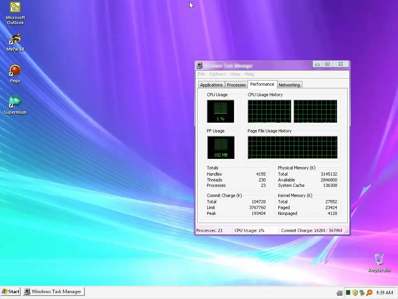Click the System Cache value 136308
This screenshot has height=299, width=398.
330,185
